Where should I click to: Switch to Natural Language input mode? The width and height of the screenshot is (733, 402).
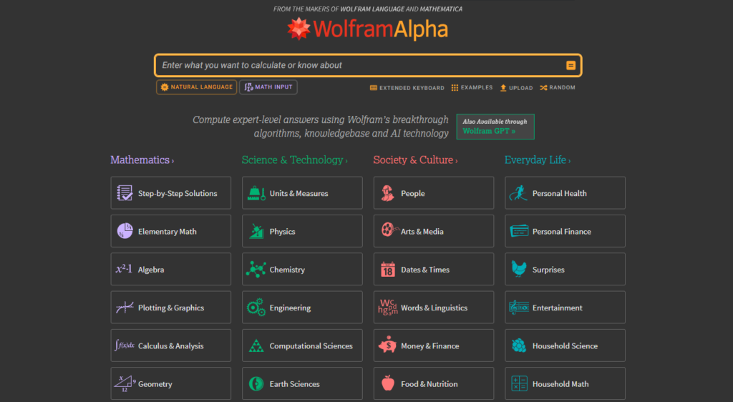pyautogui.click(x=196, y=87)
